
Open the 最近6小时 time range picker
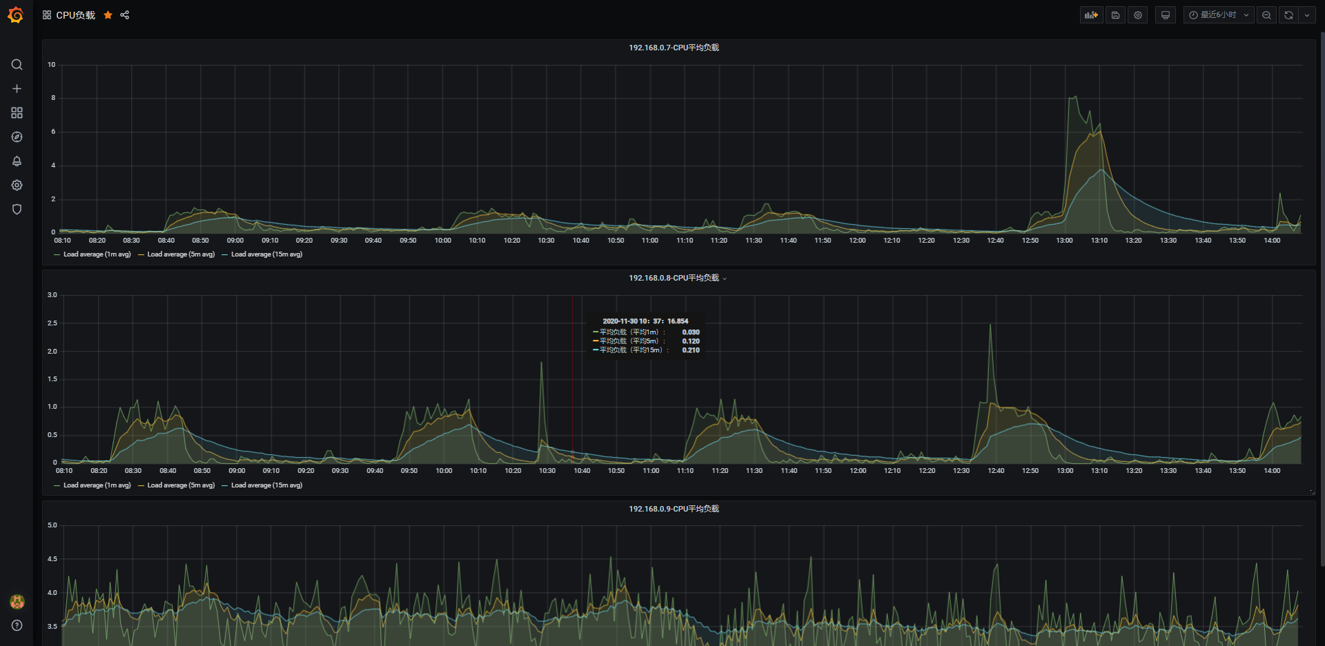click(1219, 15)
